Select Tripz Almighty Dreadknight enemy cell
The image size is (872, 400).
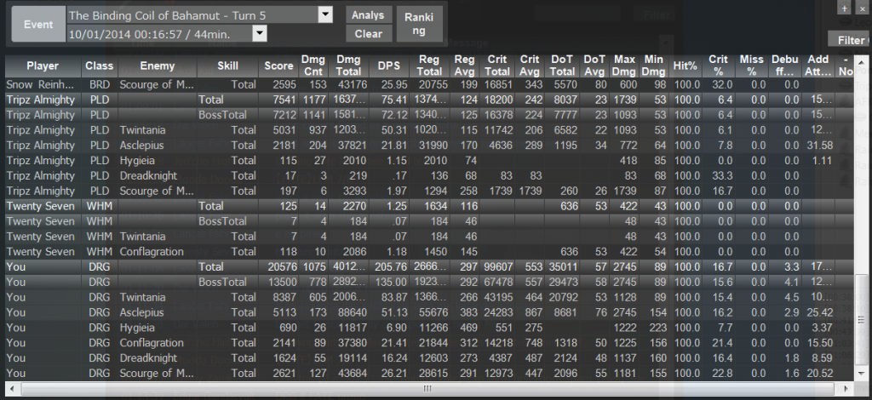tap(148, 175)
